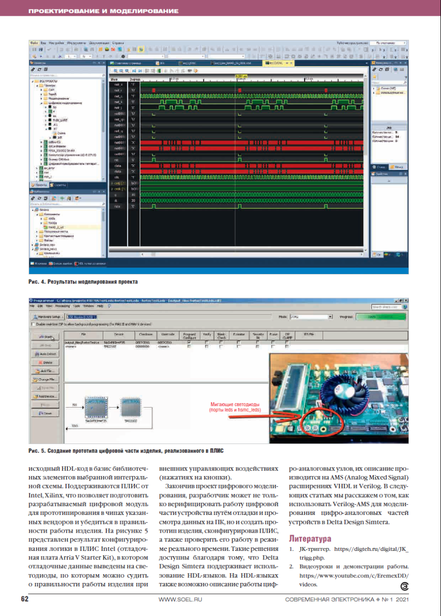Open the Документация menu in Delta Design
The width and height of the screenshot is (441, 616).
click(99, 43)
